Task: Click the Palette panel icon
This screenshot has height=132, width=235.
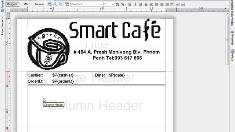Action: click(232, 51)
